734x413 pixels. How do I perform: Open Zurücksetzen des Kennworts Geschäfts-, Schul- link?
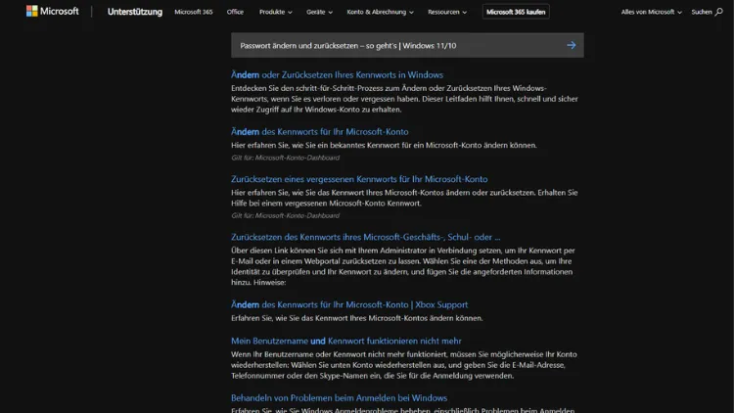[x=366, y=237]
